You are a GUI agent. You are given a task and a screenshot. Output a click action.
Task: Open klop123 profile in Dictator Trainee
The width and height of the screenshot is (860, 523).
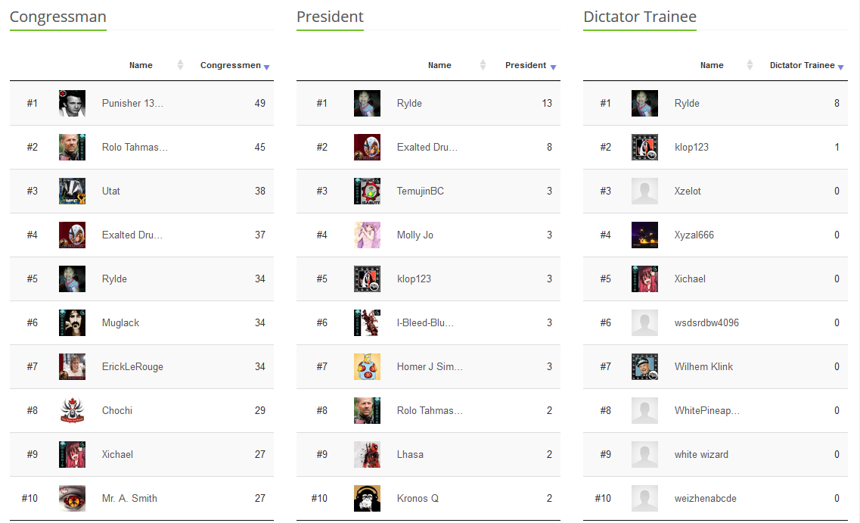(x=691, y=147)
